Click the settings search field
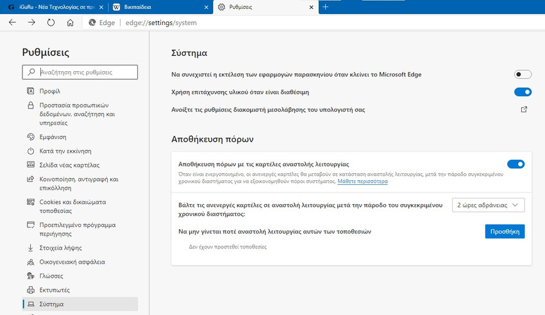Screen dimensions: 545x315 pos(80,72)
